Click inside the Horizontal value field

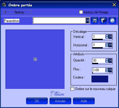click(99, 45)
